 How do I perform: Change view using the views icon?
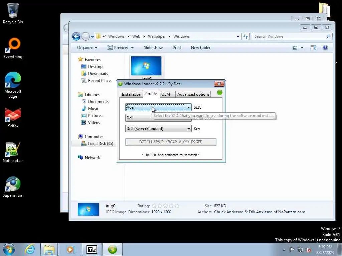point(295,48)
